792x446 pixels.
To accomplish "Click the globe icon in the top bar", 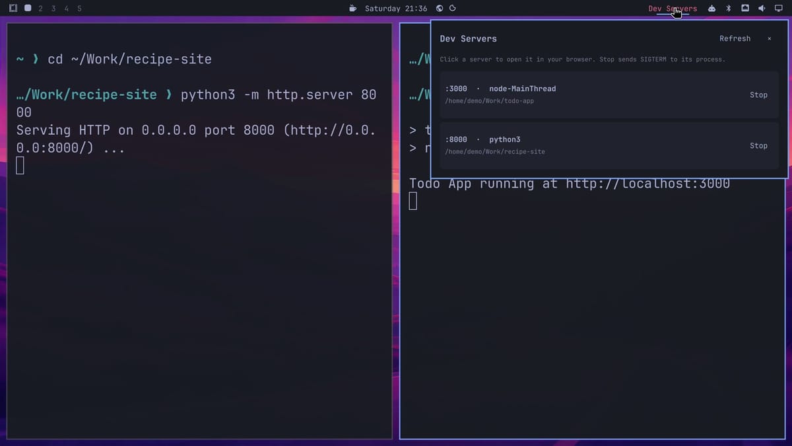I will point(440,9).
